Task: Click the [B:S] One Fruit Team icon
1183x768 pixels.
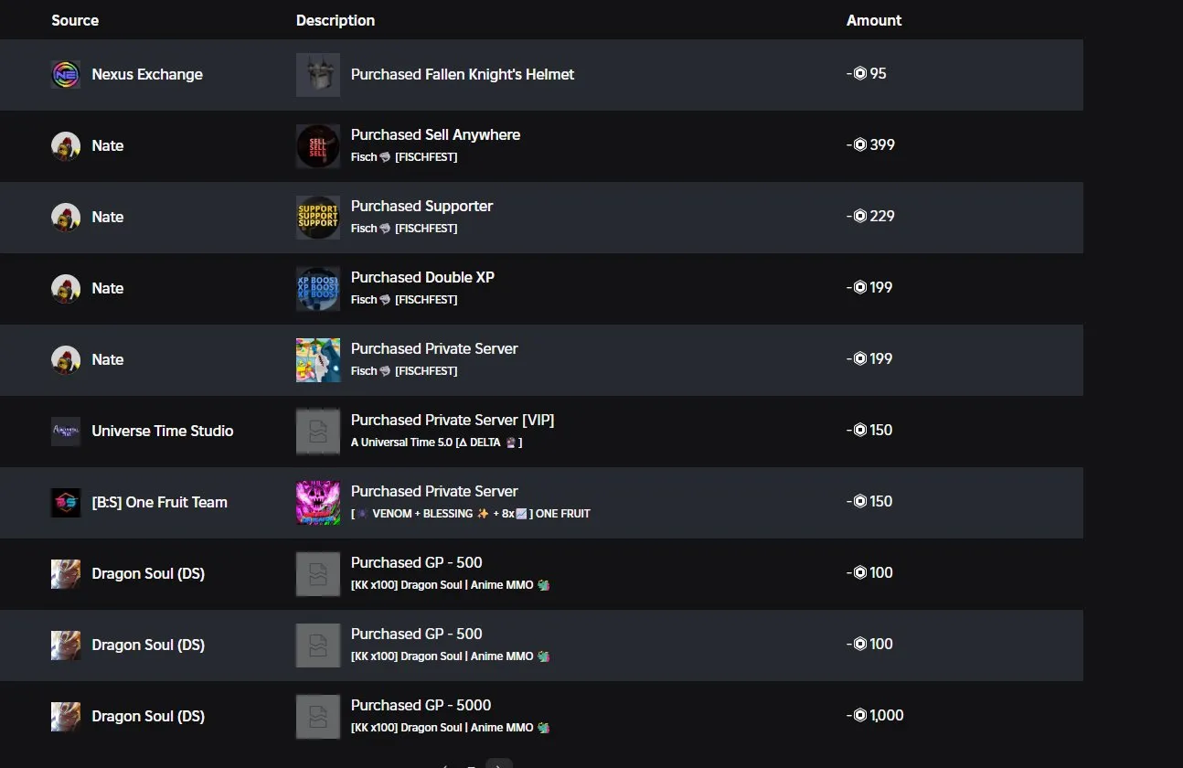Action: [x=65, y=502]
